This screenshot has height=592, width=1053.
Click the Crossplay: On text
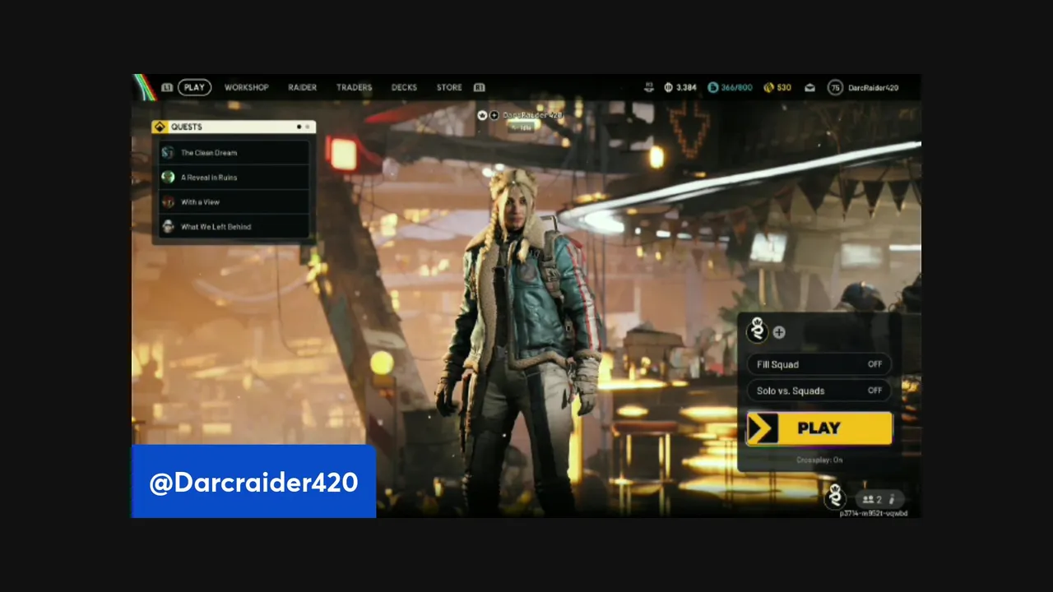819,460
